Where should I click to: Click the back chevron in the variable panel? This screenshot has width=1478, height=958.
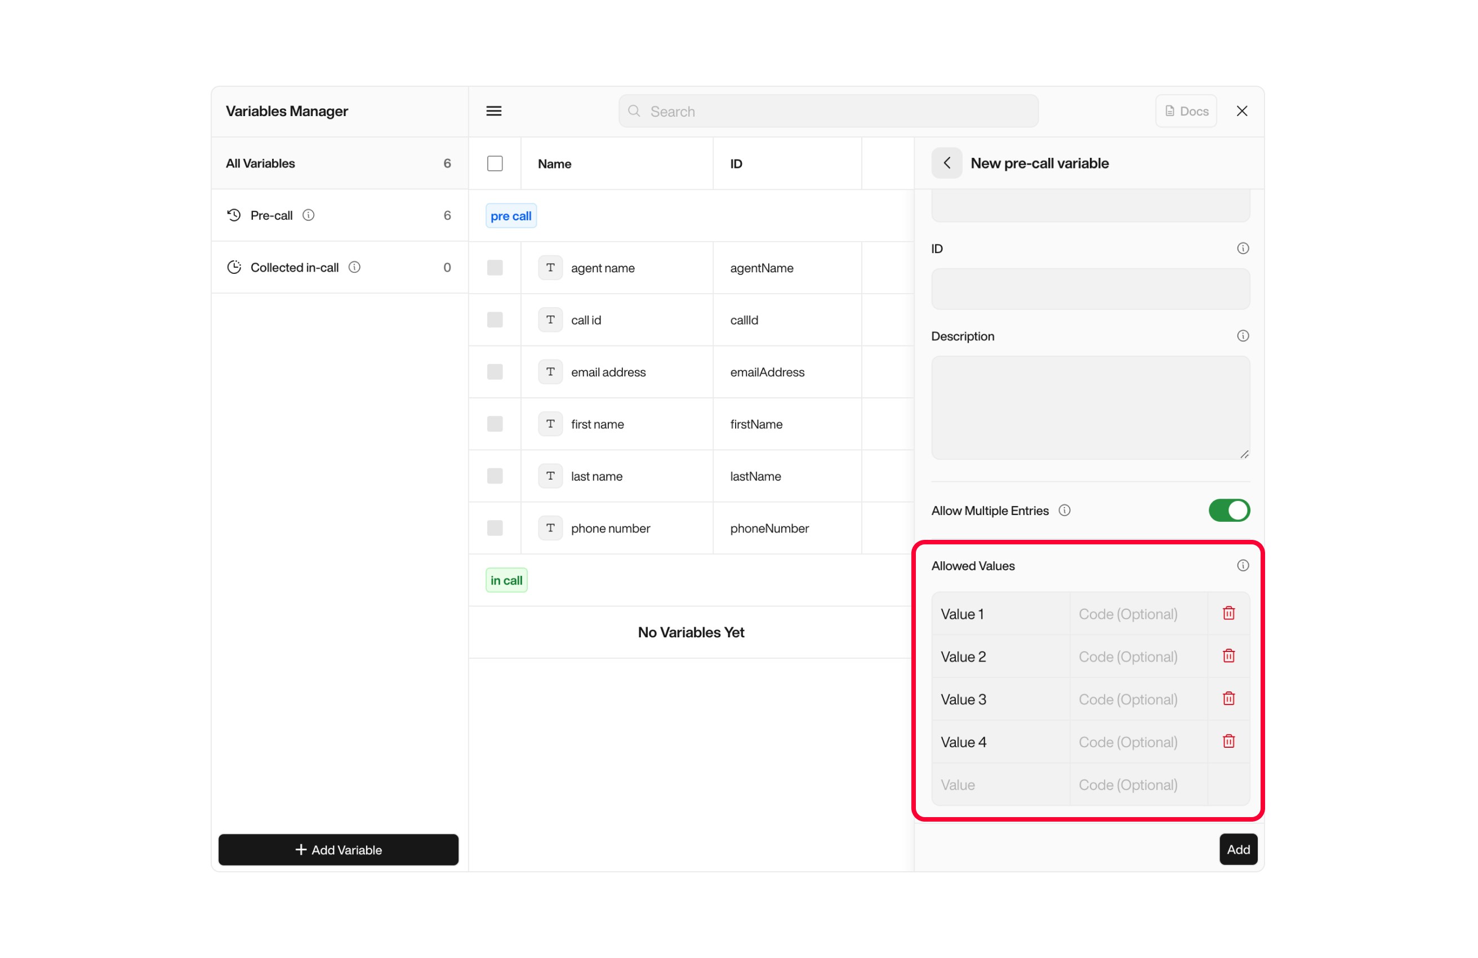tap(946, 163)
